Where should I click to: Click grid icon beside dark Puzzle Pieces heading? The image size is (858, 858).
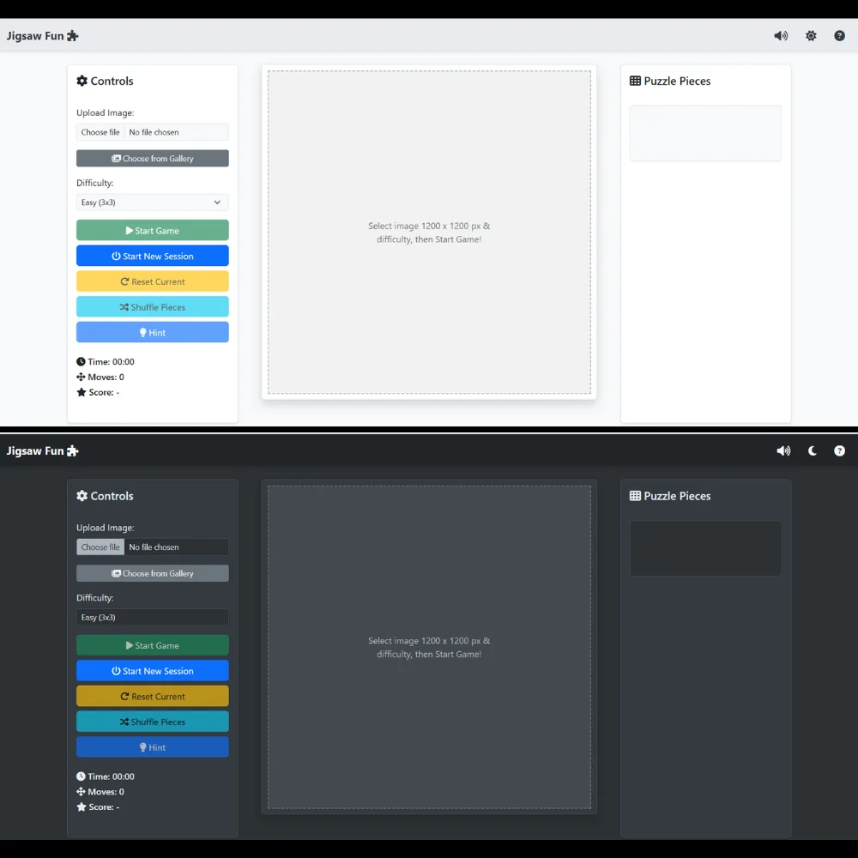coord(635,495)
